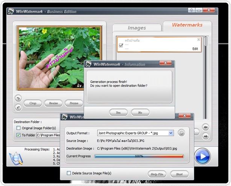This screenshot has height=186, width=231.
Task: Open the Output Format dropdown
Action: pyautogui.click(x=171, y=133)
